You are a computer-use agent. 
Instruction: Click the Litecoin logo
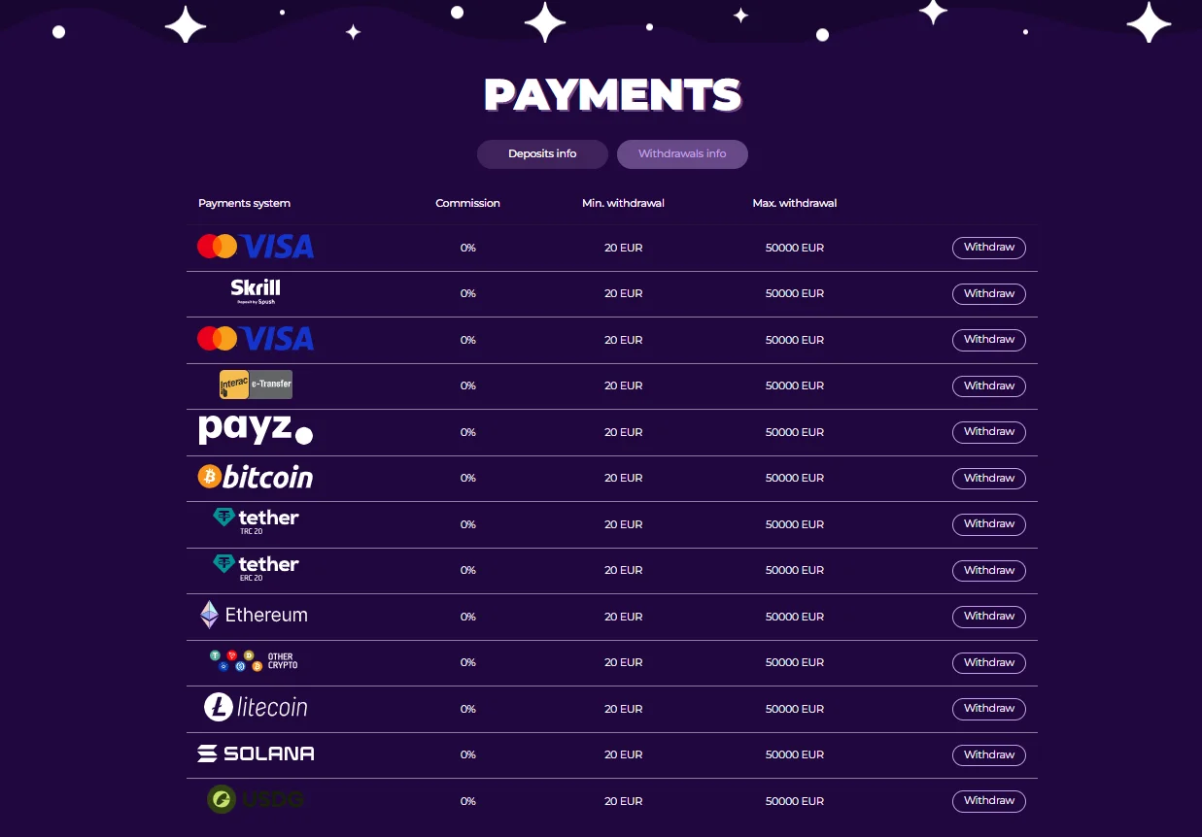click(x=256, y=707)
